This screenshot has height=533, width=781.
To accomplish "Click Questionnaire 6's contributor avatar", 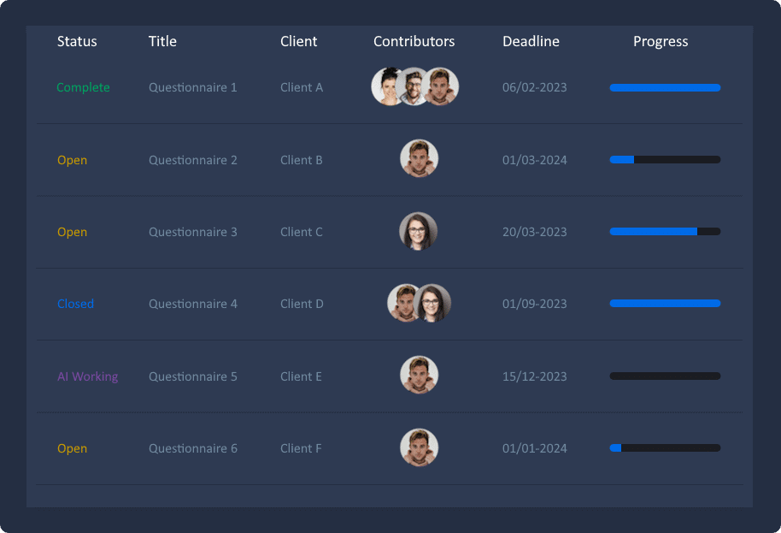I will [x=419, y=447].
